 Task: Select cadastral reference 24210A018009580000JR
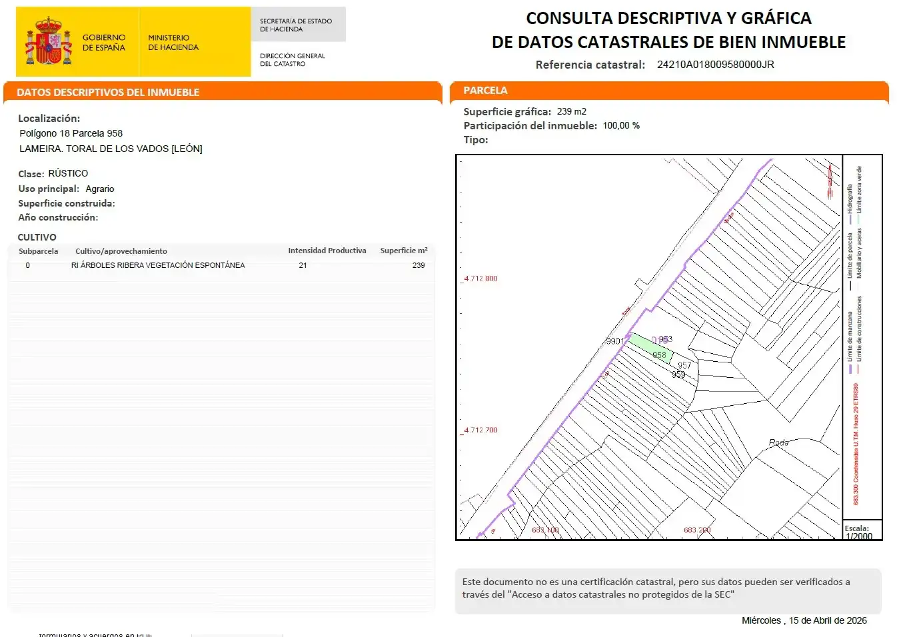716,65
